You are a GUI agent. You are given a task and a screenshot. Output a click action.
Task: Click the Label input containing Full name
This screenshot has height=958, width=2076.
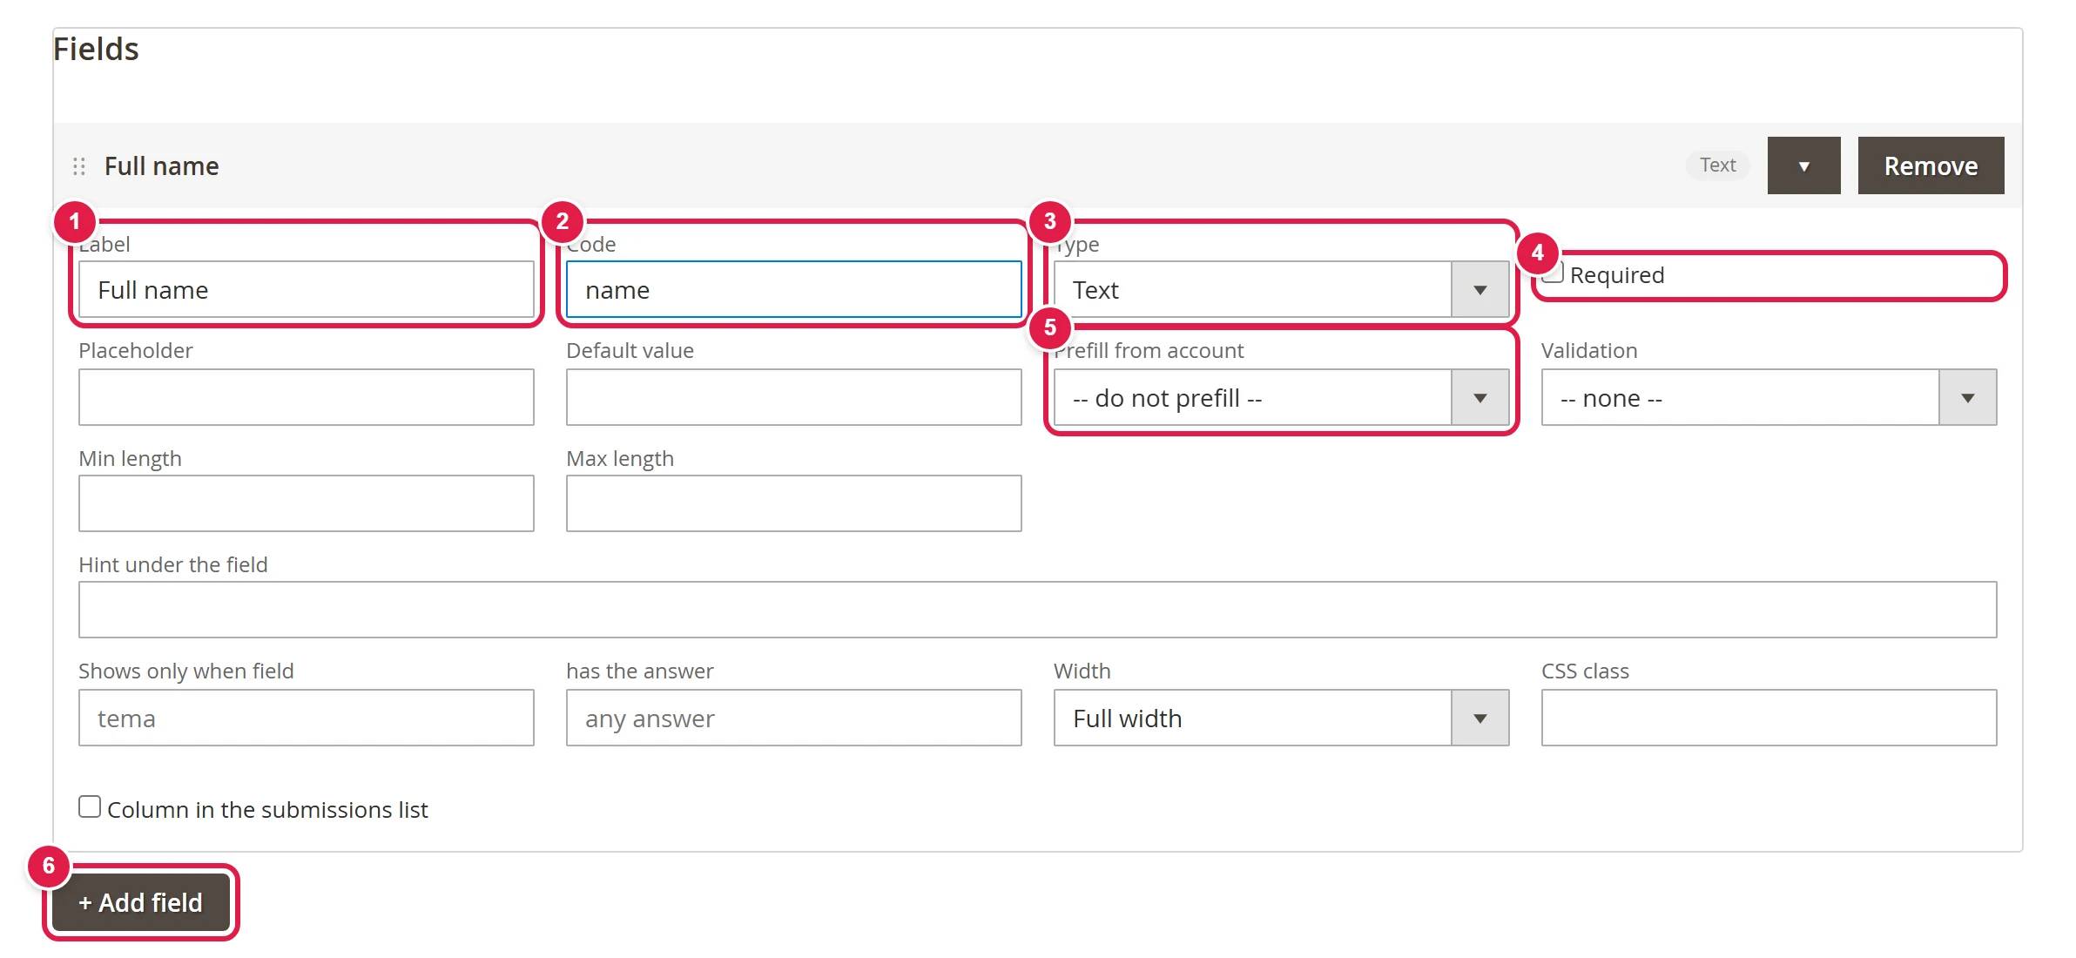[307, 290]
